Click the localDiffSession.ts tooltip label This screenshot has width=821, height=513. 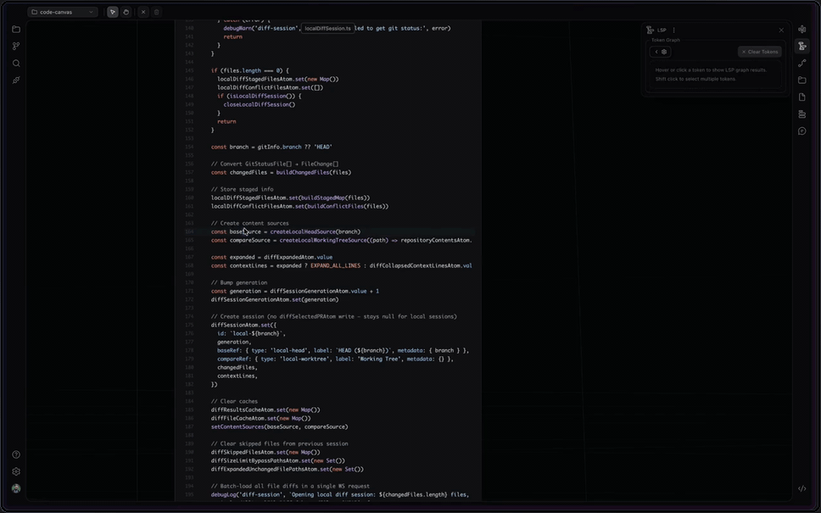click(327, 28)
